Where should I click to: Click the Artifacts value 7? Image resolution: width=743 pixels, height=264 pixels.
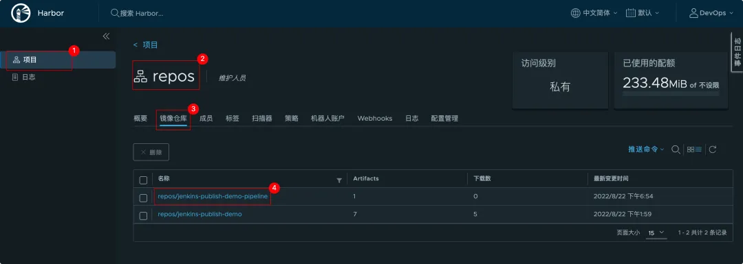[x=354, y=214]
